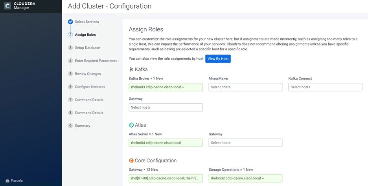Open the Parcels link in sidebar
The height and width of the screenshot is (186, 368).
[x=17, y=181]
